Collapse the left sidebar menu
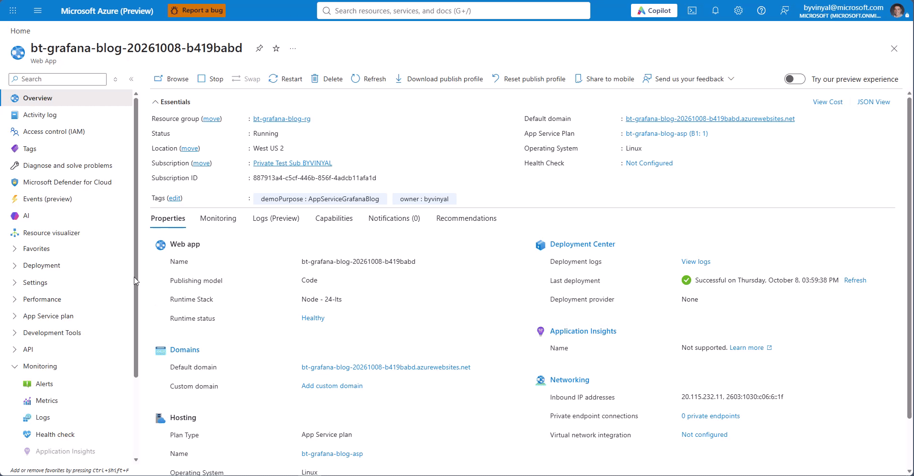This screenshot has height=476, width=914. click(131, 79)
